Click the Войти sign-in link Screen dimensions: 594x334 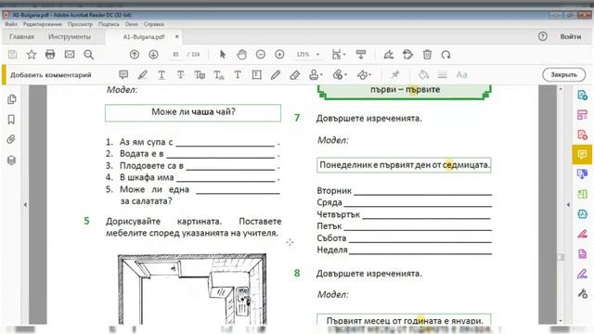point(571,37)
